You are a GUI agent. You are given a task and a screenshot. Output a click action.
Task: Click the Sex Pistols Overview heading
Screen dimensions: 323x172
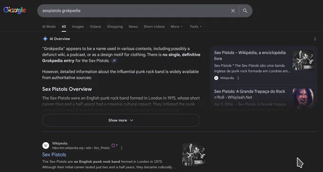tap(67, 89)
